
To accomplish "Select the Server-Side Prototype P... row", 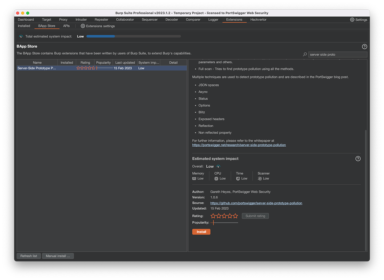I will pyautogui.click(x=102, y=68).
